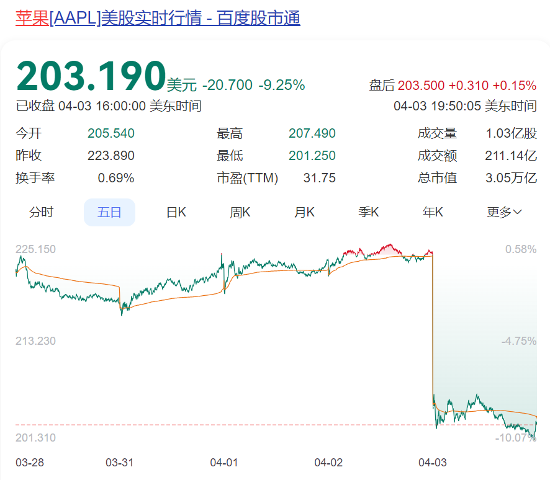The height and width of the screenshot is (480, 550).
Task: Click the 成交额 value 211.14亿
Action: click(511, 156)
